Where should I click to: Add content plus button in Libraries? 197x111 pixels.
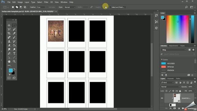point(162,75)
